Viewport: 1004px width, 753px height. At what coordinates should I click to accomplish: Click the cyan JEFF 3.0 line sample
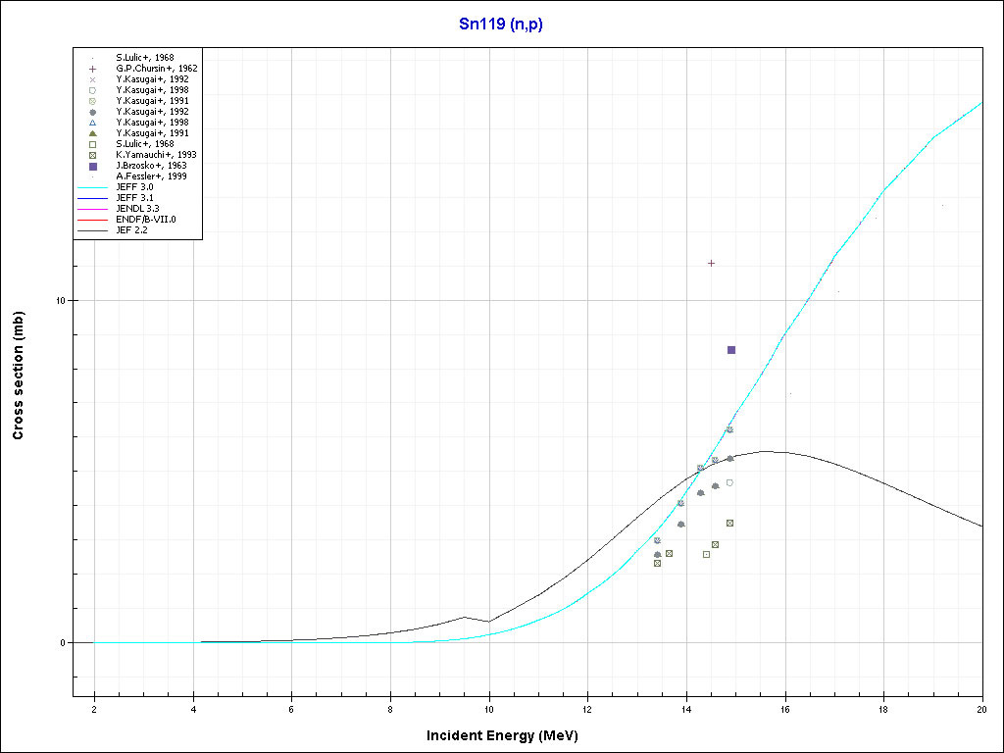click(x=92, y=187)
